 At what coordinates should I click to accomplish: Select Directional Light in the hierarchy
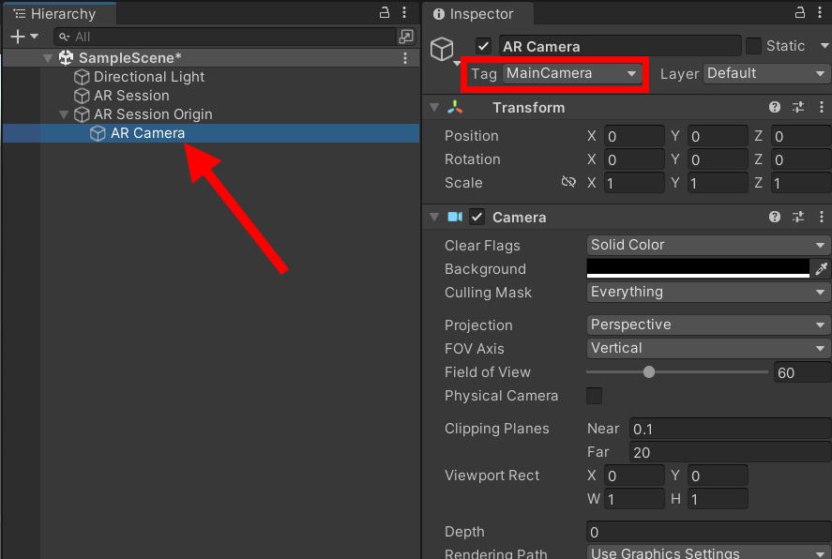[149, 77]
